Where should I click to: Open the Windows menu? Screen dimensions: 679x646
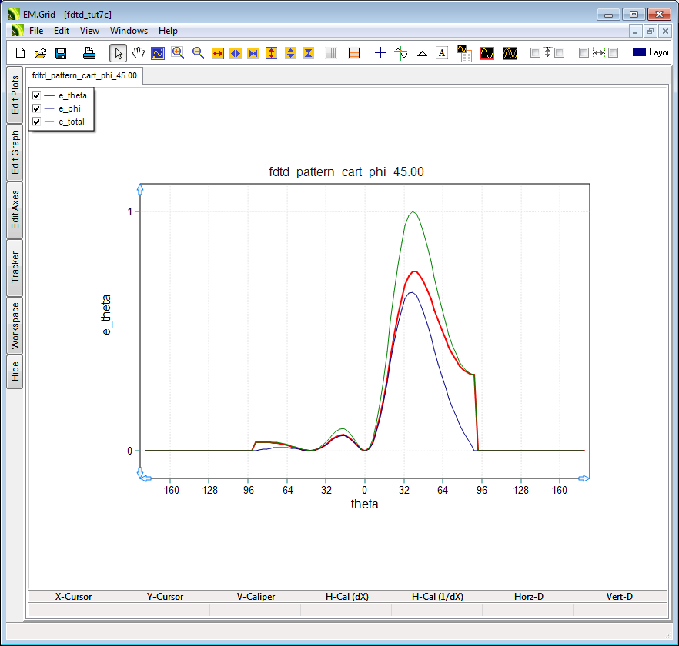pyautogui.click(x=129, y=31)
